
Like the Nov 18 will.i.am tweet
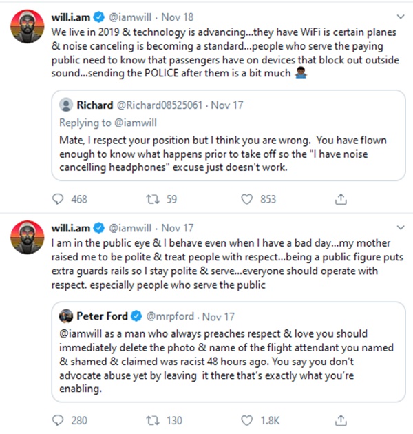248,199
